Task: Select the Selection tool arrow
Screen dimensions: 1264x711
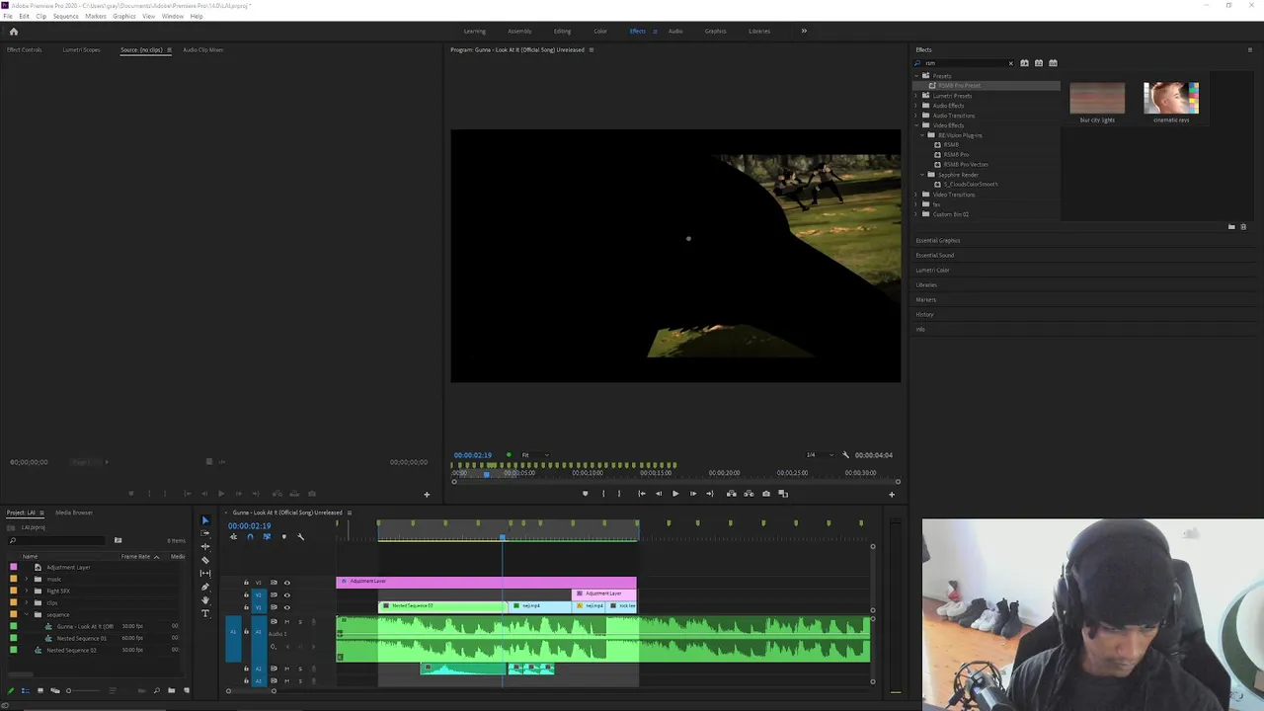Action: click(205, 520)
